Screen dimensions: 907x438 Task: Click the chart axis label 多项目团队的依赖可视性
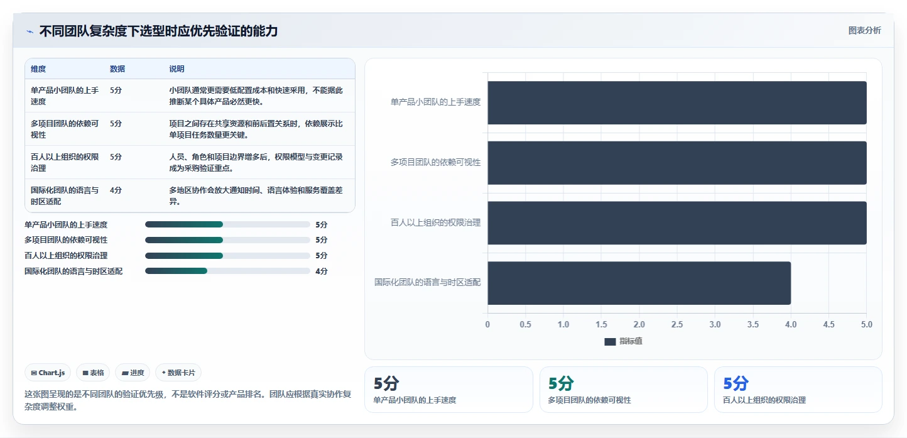[x=435, y=162]
